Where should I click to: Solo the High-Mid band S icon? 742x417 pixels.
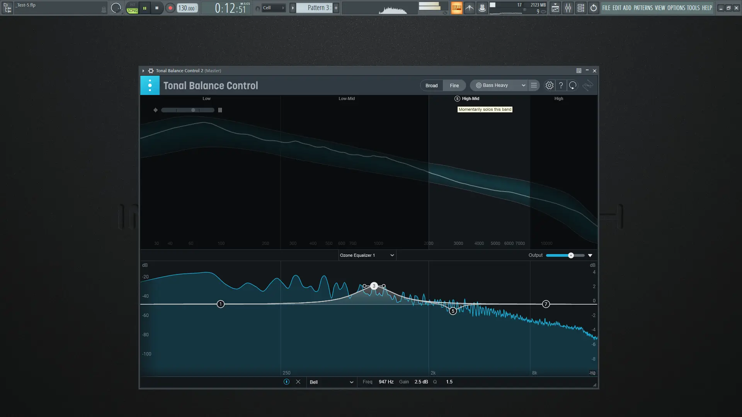[457, 98]
